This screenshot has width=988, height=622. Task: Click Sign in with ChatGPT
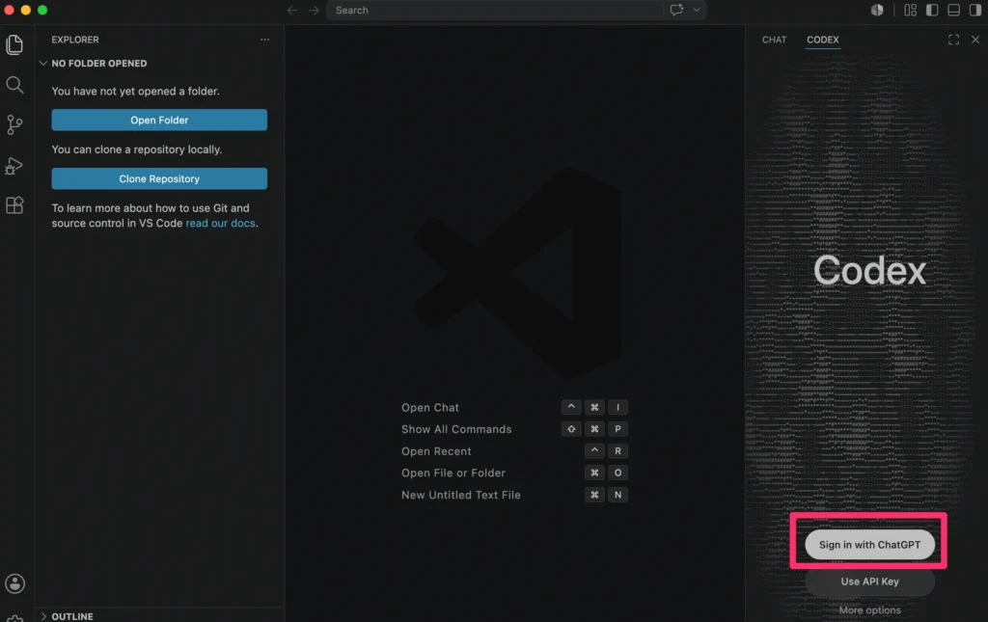click(869, 545)
